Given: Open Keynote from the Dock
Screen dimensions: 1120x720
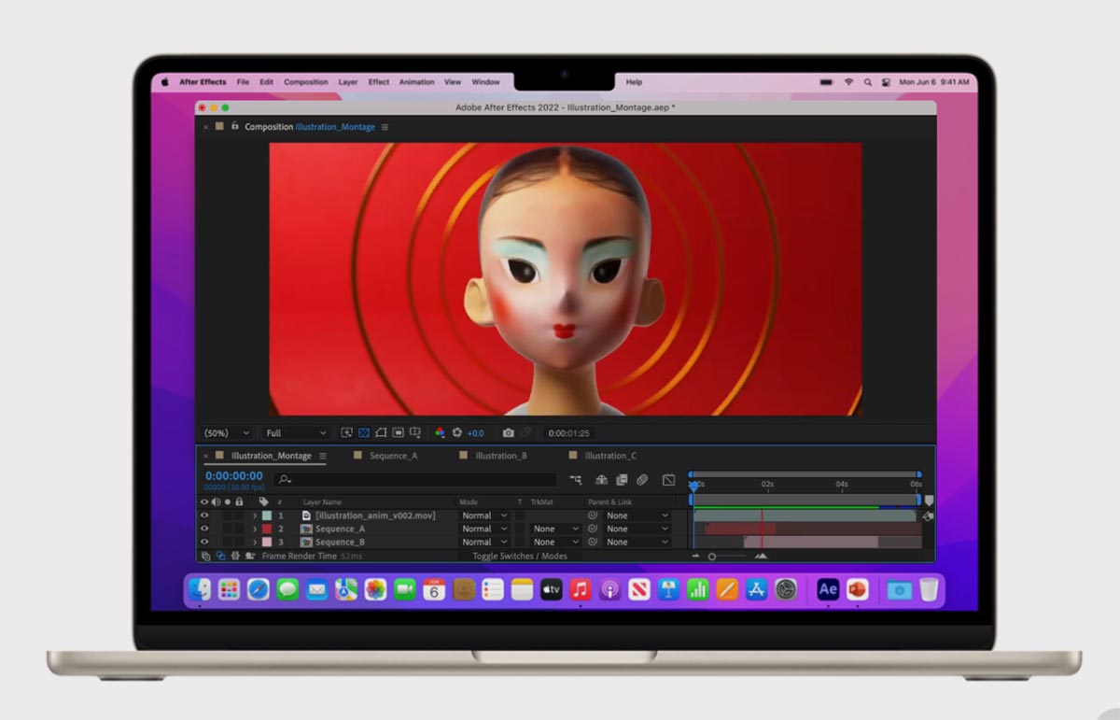Looking at the screenshot, I should [667, 589].
